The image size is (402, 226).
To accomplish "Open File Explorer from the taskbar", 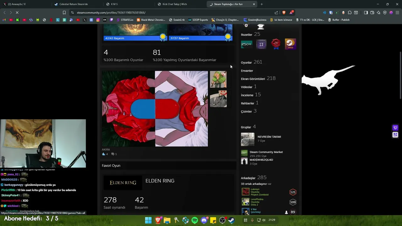I will pyautogui.click(x=167, y=220).
